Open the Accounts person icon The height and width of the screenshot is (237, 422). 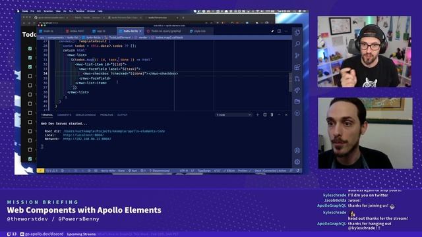[x=297, y=151]
